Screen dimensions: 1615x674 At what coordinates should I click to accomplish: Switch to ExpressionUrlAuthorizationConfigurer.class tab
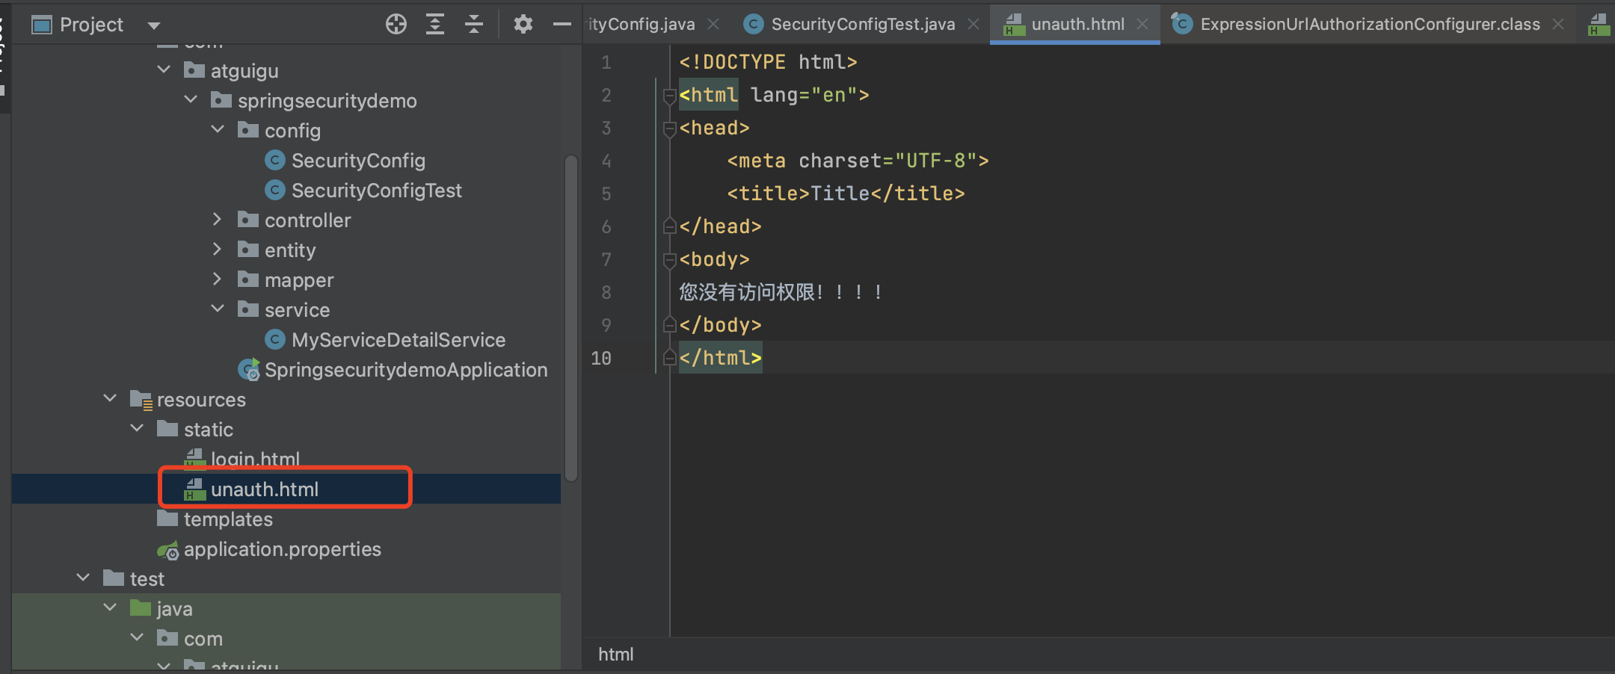coord(1369,25)
